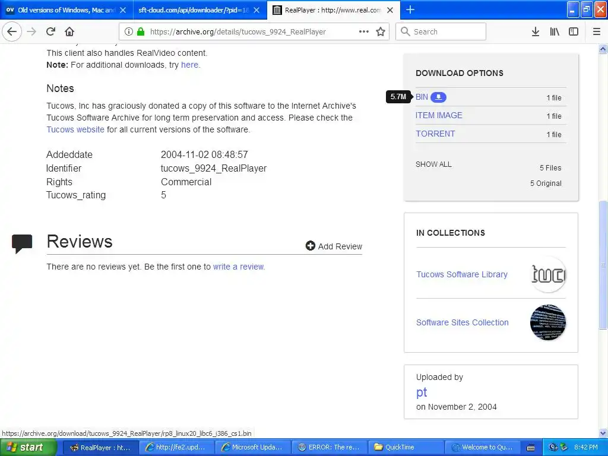Click the Tucows Software Library logo

[x=548, y=274]
